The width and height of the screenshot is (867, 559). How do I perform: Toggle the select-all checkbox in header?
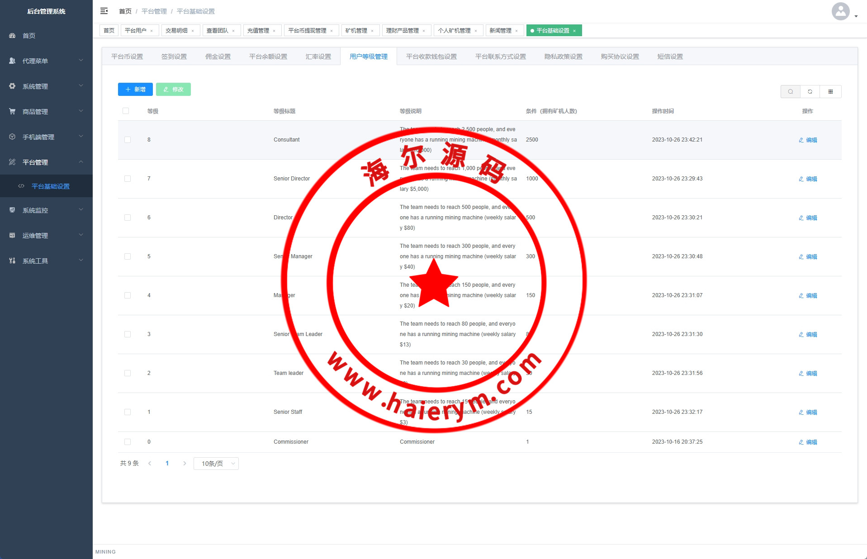[x=126, y=111]
